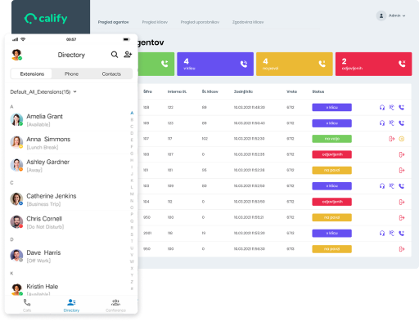419x321 pixels.
Task: Click the yellow 'na pavzi' badge in row 101
Action: (x=331, y=171)
